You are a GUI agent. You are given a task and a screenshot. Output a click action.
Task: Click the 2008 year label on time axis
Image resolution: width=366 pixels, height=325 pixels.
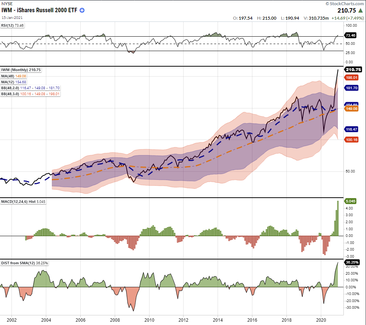(x=115, y=320)
